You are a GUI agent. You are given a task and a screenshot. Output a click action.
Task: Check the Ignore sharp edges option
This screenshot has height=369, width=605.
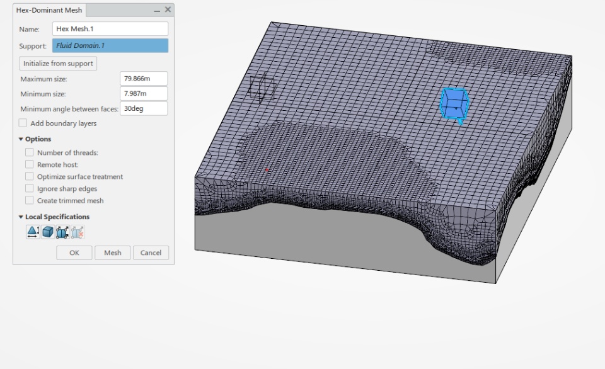30,188
